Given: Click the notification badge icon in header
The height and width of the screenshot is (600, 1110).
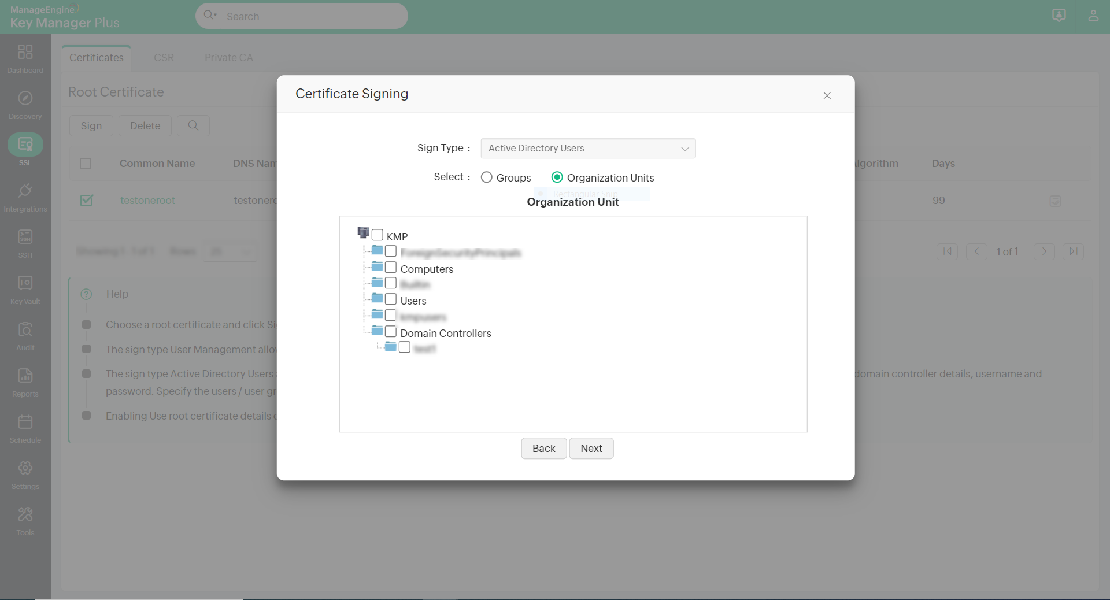Looking at the screenshot, I should pyautogui.click(x=1059, y=16).
